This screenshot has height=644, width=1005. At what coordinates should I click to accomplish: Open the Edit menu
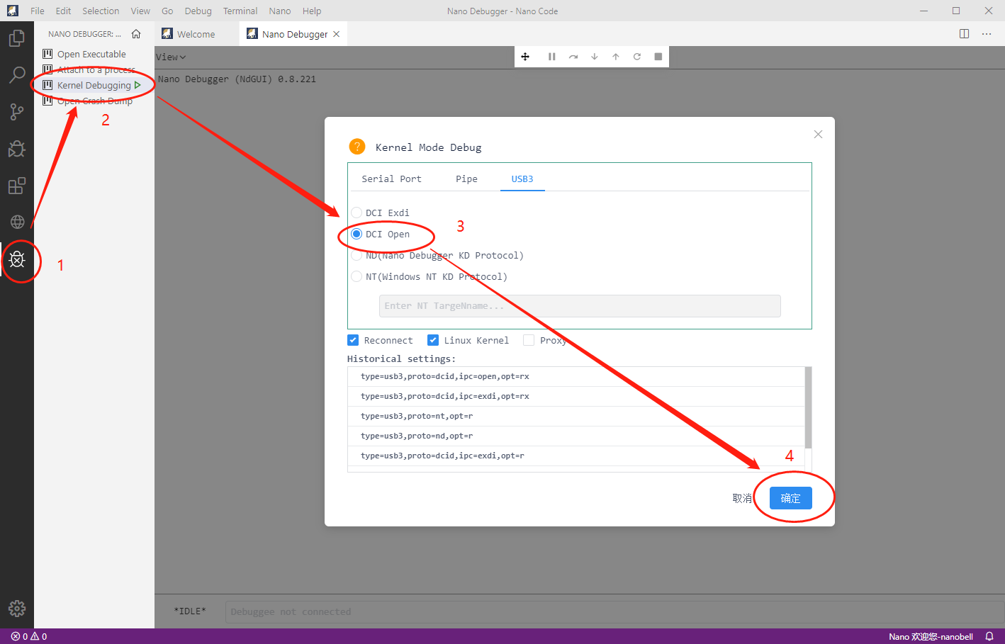click(63, 11)
